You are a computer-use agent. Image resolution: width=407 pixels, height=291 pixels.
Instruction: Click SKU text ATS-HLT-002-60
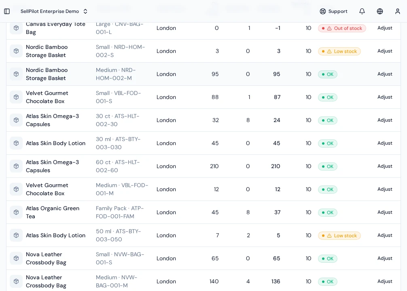click(x=118, y=166)
